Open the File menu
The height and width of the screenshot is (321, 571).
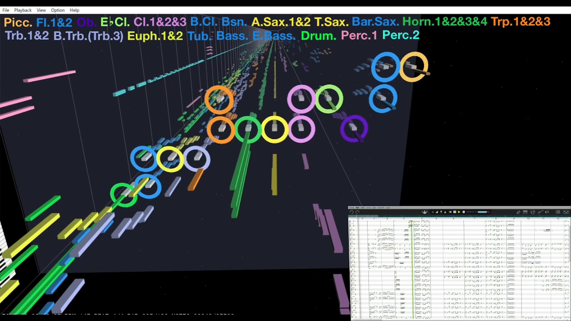[6, 10]
